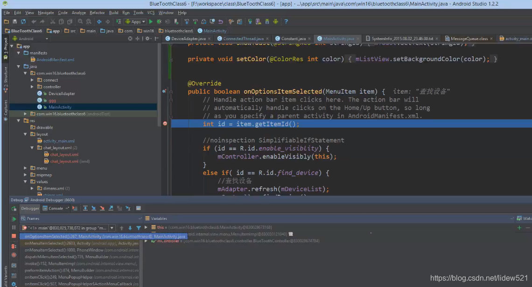Click Run to Cursor icon

128,208
